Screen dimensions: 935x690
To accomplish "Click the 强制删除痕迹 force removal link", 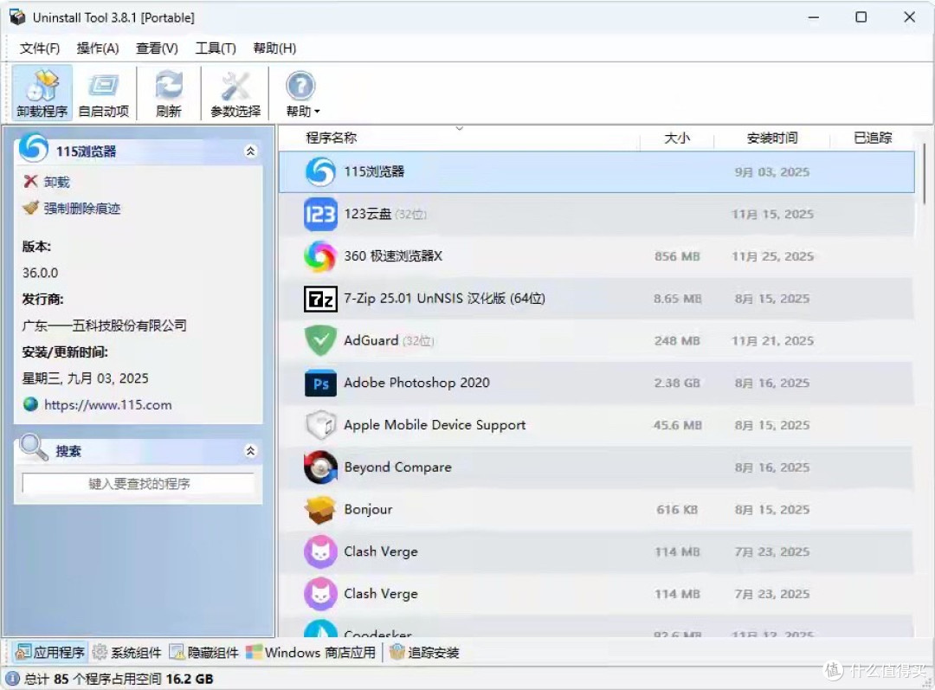I will pos(82,208).
